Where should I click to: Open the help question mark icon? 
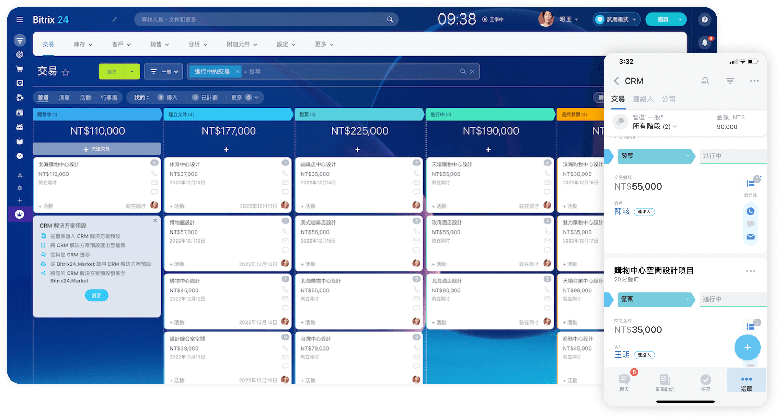coord(704,20)
